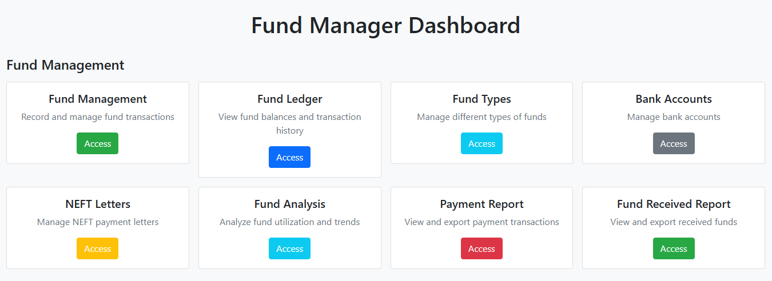Click the 'Manage NEFT payment letters' text
This screenshot has width=772, height=281.
point(98,222)
